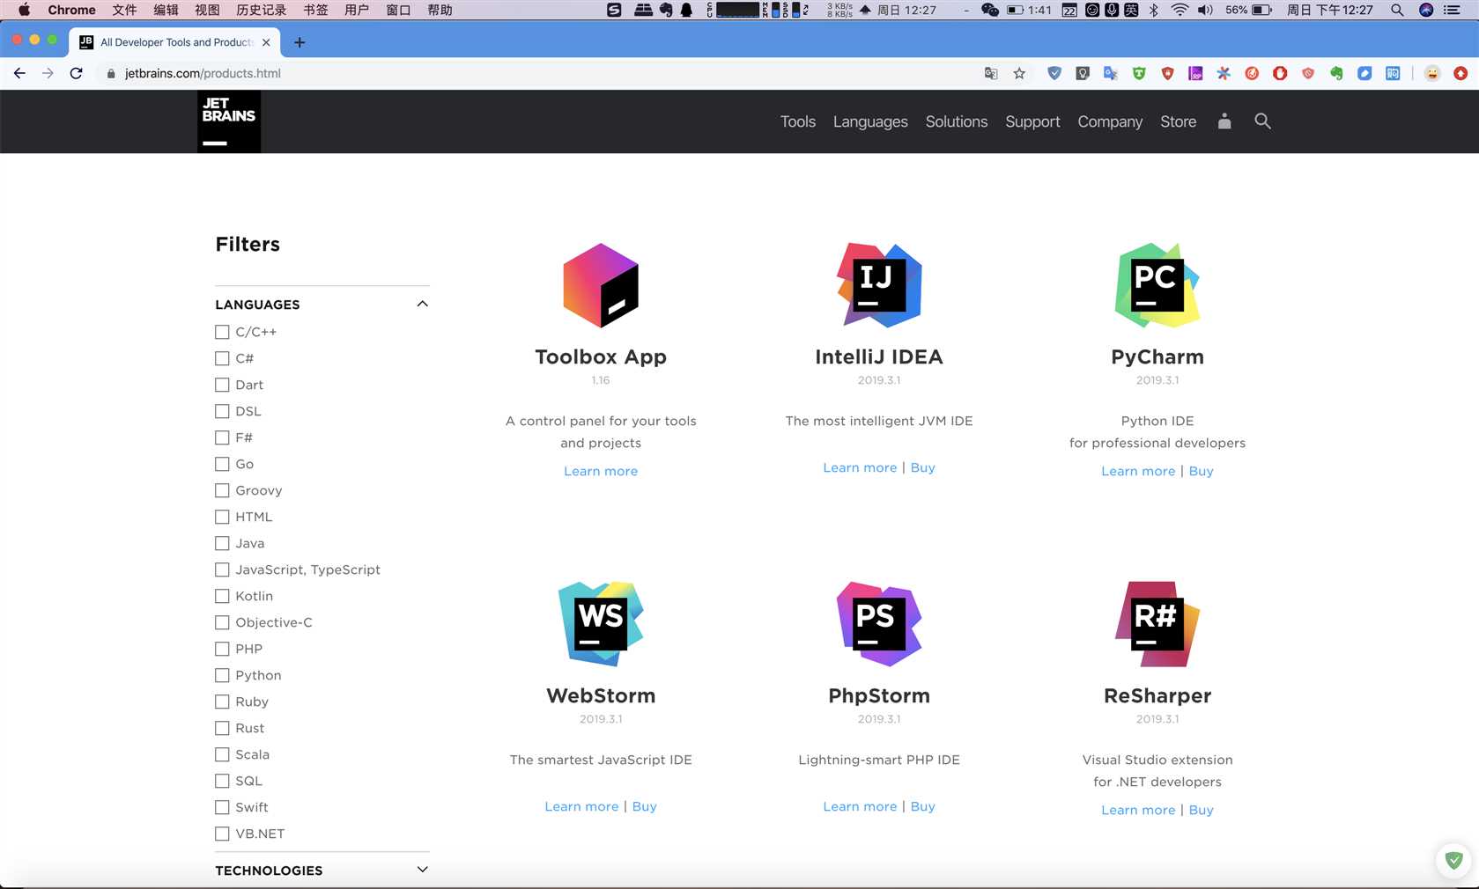The height and width of the screenshot is (889, 1479).
Task: Open Learn more for Toolbox App
Action: click(x=601, y=471)
